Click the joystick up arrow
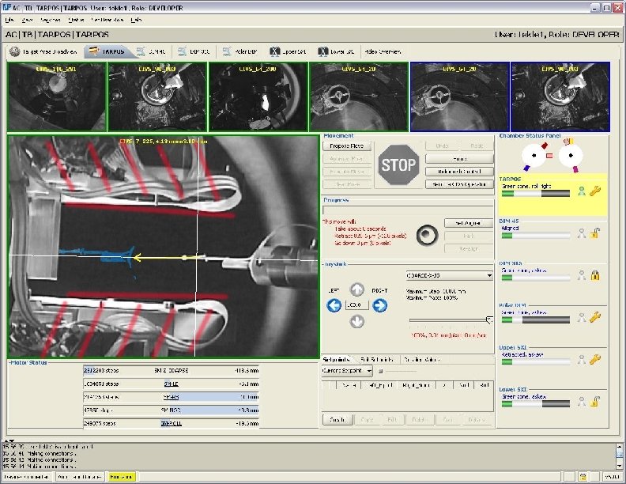The height and width of the screenshot is (484, 626). pos(357,289)
